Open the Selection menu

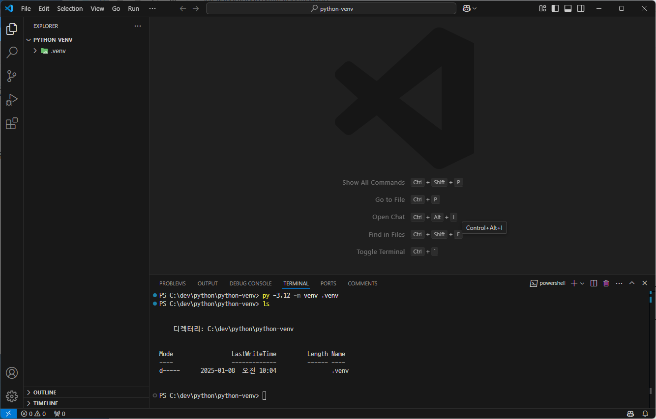[x=70, y=8]
